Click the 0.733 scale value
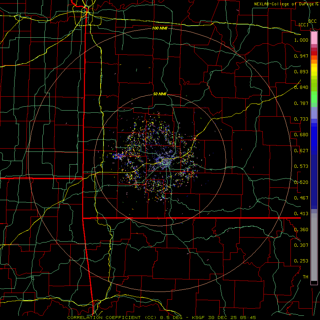This screenshot has height=320, width=320. click(301, 119)
